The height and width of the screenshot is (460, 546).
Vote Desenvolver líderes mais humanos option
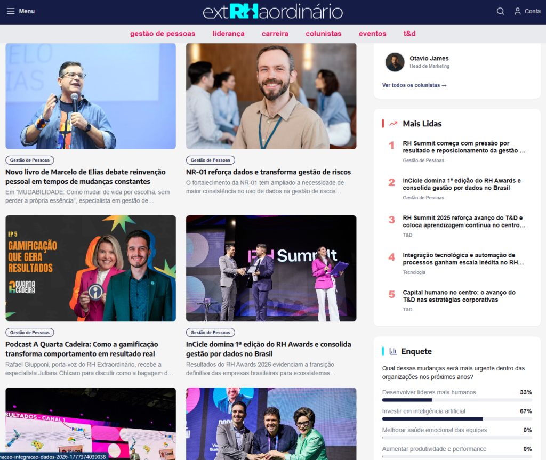tap(429, 392)
